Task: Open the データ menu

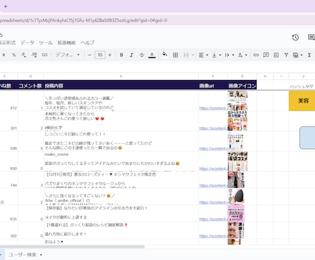Action: [x=27, y=42]
